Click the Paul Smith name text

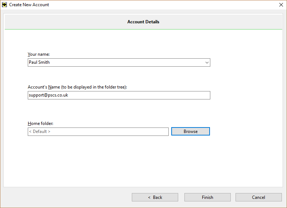pos(39,62)
